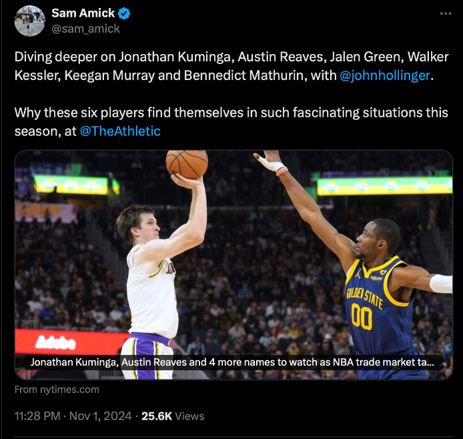Image resolution: width=463 pixels, height=439 pixels.
Task: Click the From nytimes.com source link
Action: point(57,390)
